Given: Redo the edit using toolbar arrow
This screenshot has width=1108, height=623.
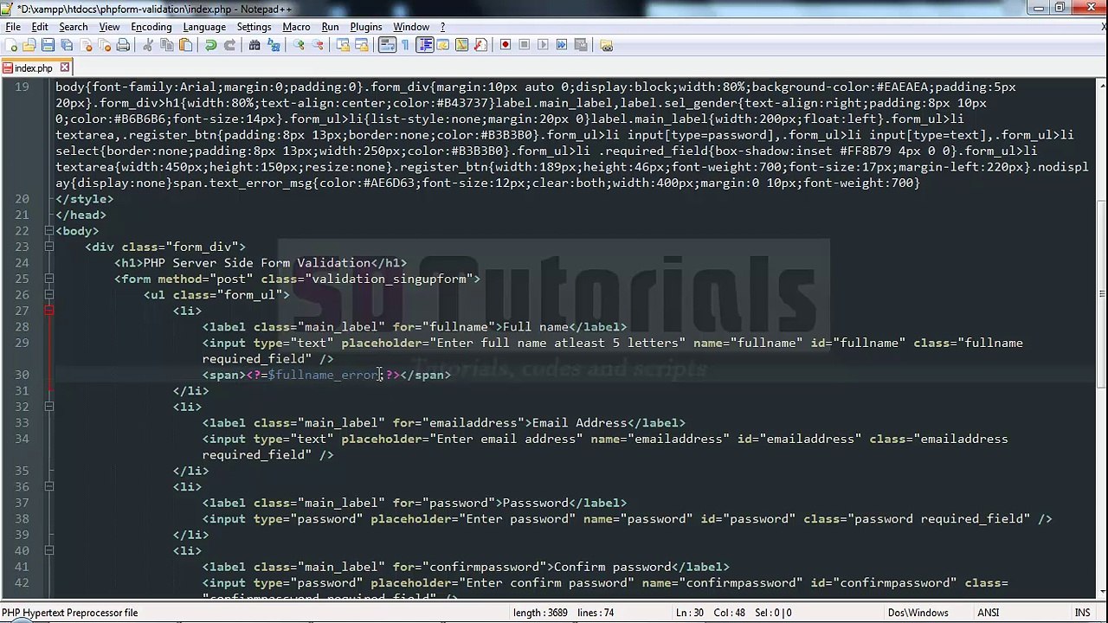Looking at the screenshot, I should (229, 45).
